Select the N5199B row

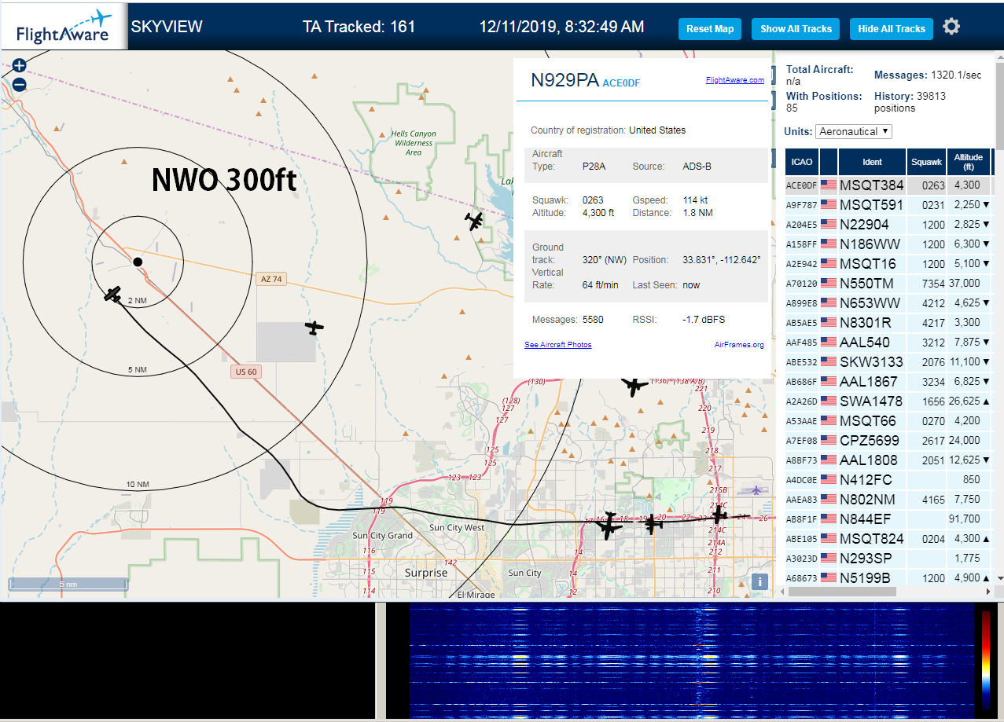pos(888,578)
